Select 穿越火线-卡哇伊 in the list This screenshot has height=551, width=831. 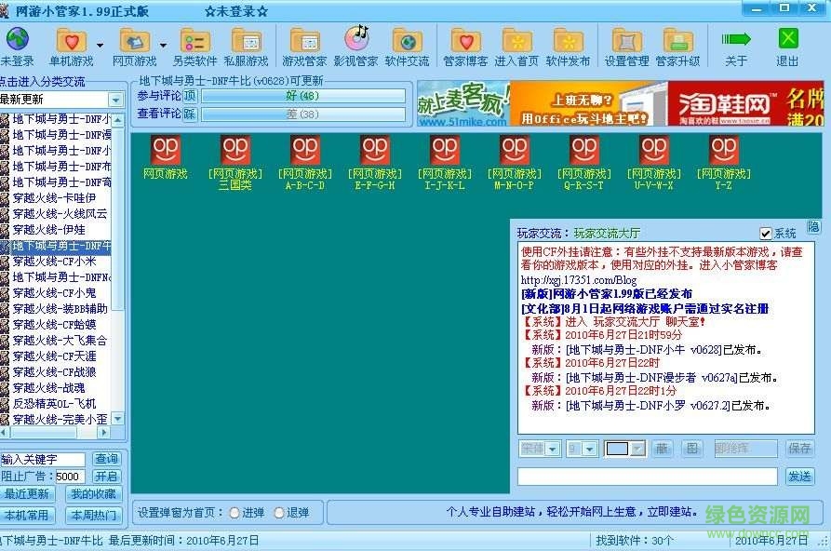[x=55, y=198]
